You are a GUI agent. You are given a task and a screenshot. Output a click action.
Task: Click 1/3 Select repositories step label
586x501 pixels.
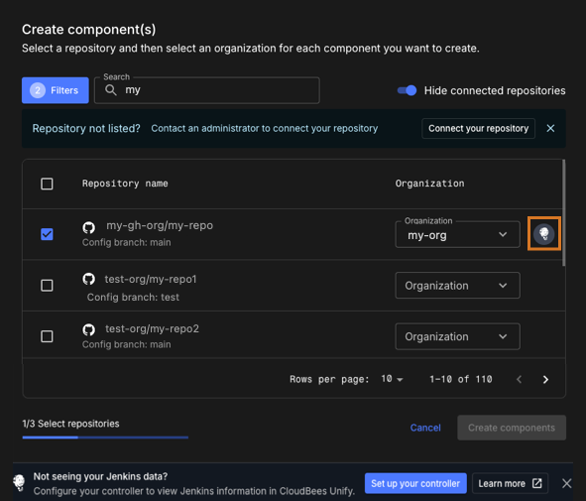click(x=70, y=424)
